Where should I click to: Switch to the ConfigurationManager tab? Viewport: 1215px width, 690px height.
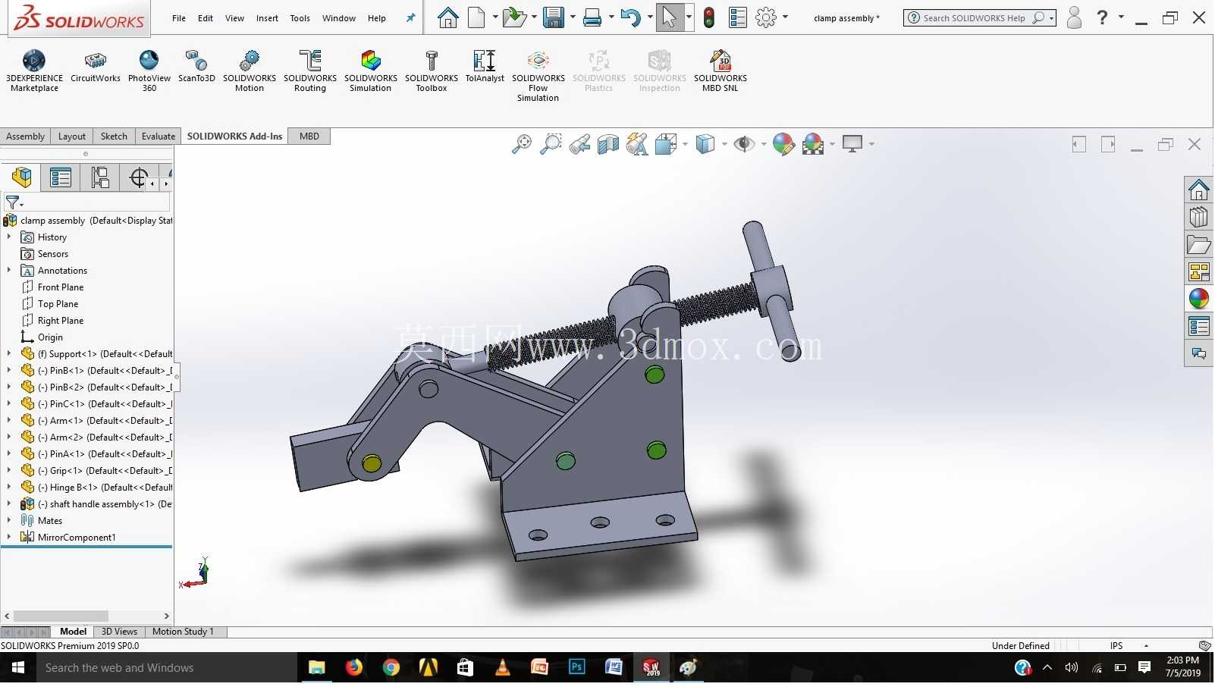[x=99, y=178]
